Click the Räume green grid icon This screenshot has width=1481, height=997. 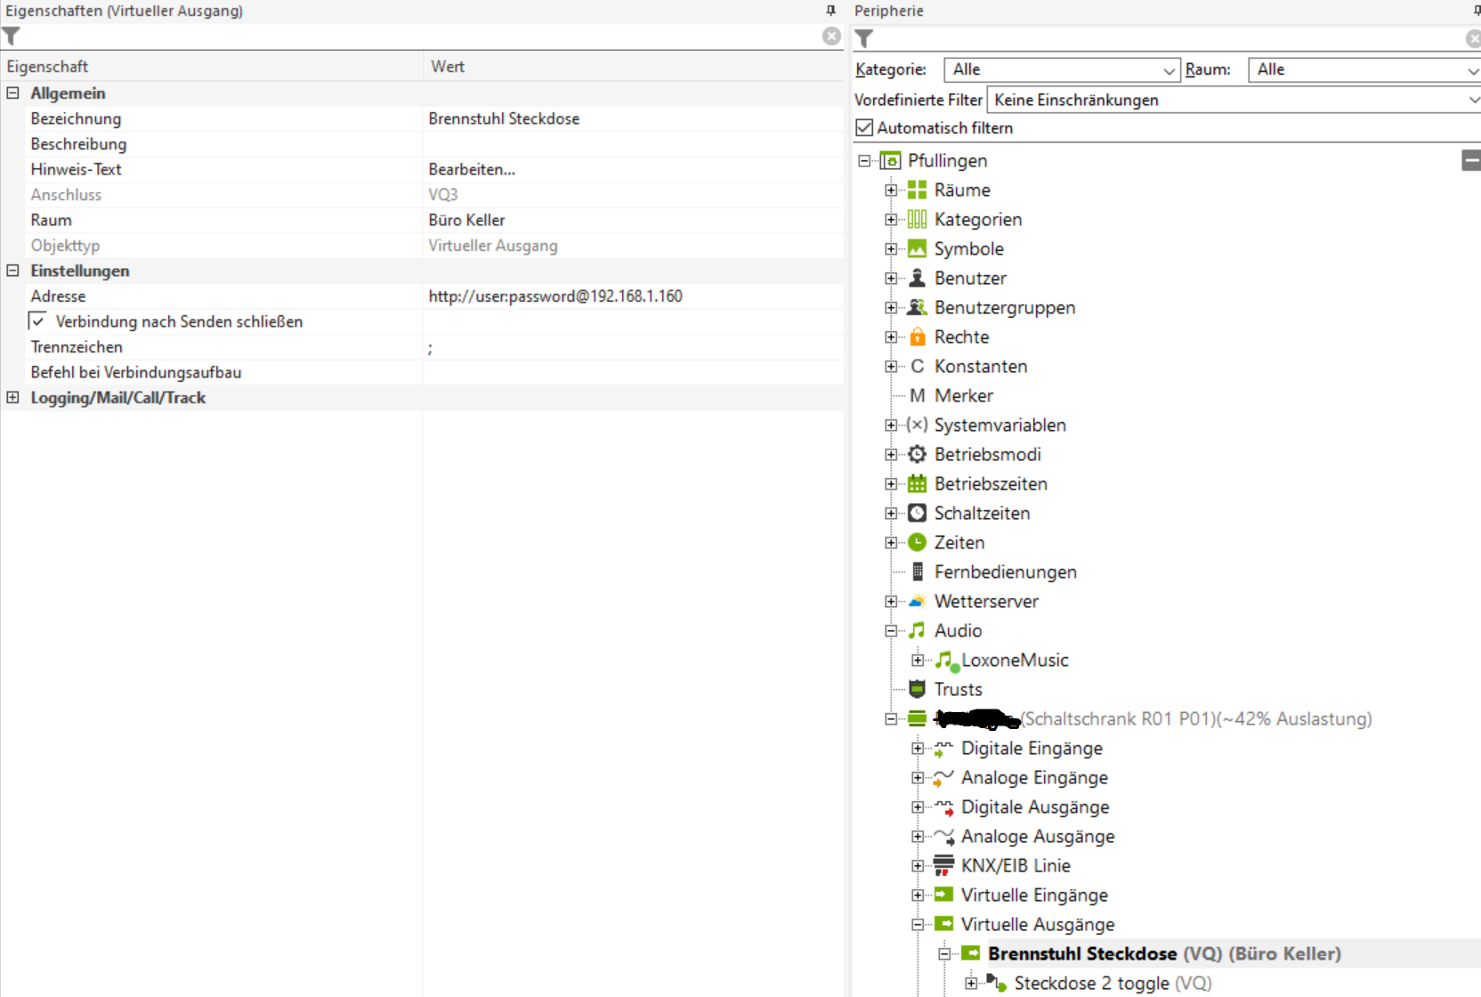click(917, 190)
